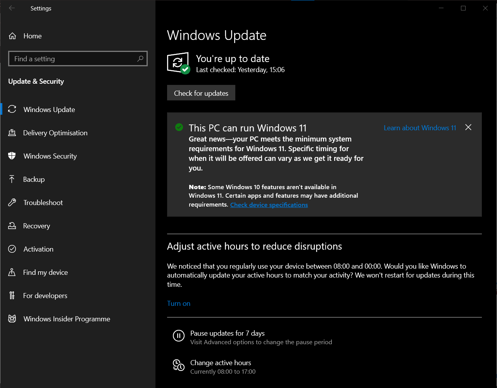The height and width of the screenshot is (388, 497).
Task: Click 'You're up to date' status text
Action: pyautogui.click(x=233, y=59)
